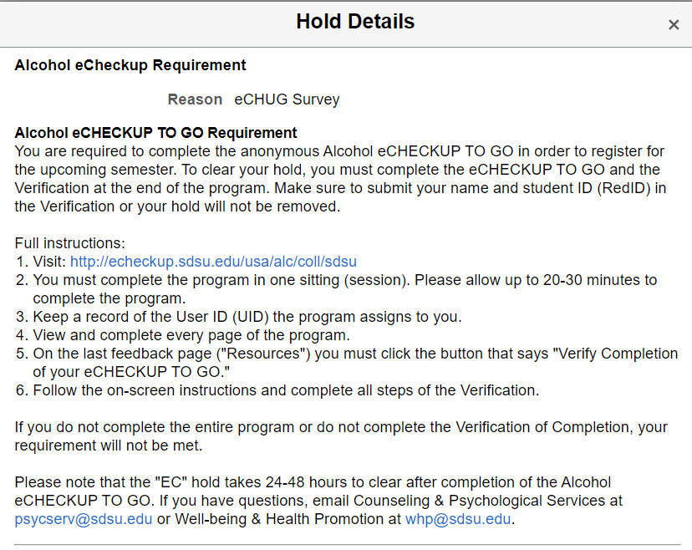Close the Hold Details dialog

[x=674, y=25]
